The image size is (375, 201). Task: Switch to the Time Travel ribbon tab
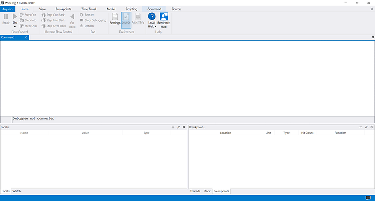[x=89, y=9]
